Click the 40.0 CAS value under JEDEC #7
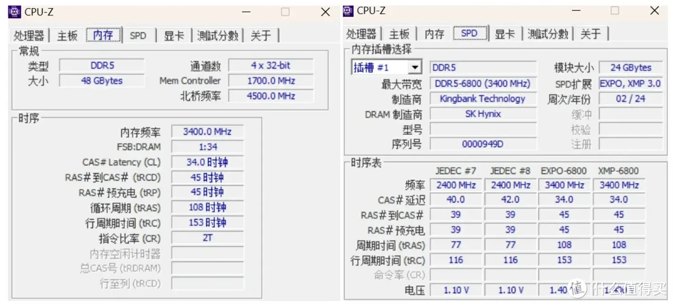Screen dimensions: 673x305 click(x=456, y=199)
